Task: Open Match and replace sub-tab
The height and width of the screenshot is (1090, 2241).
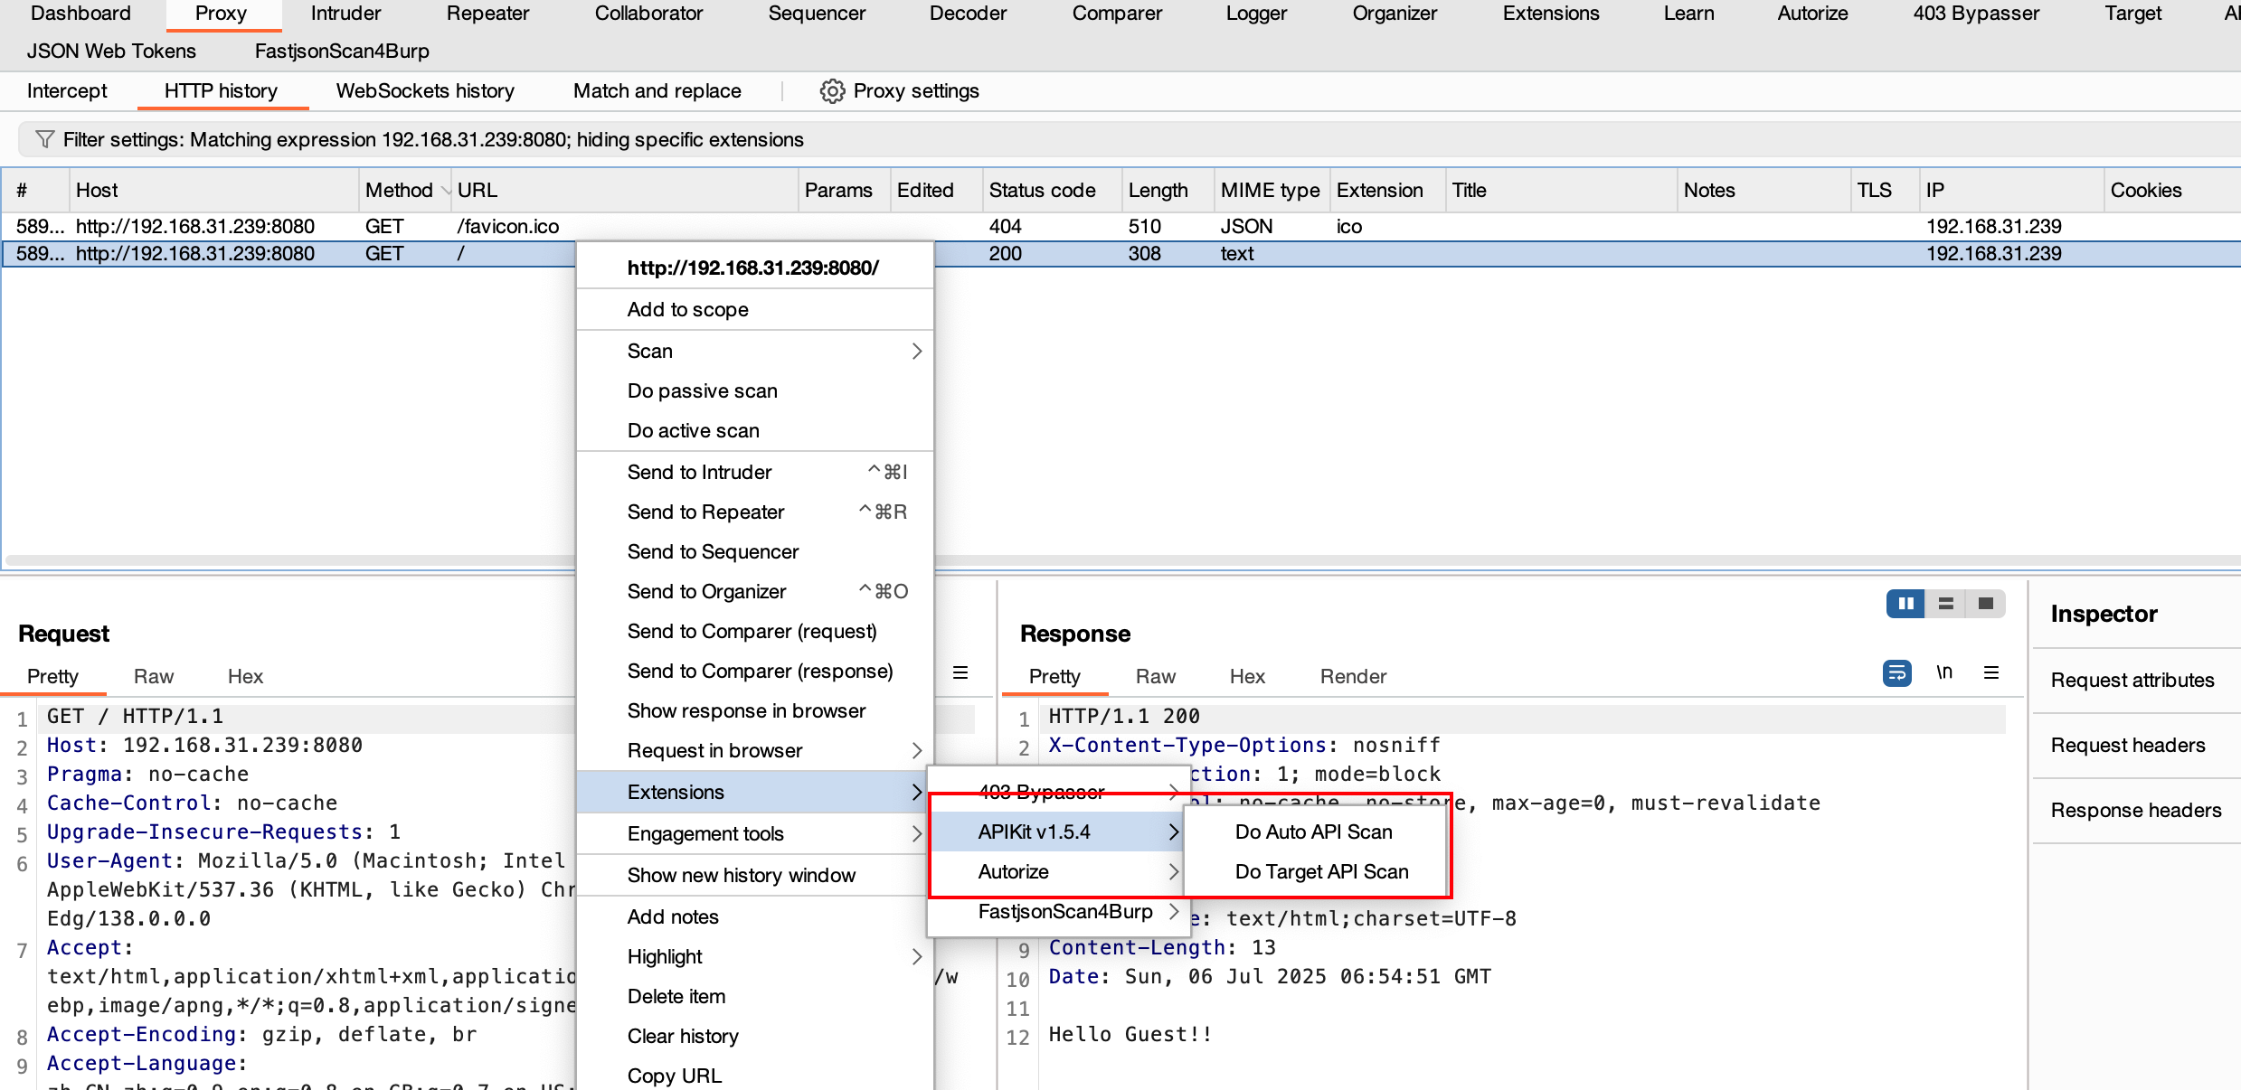Action: click(657, 91)
